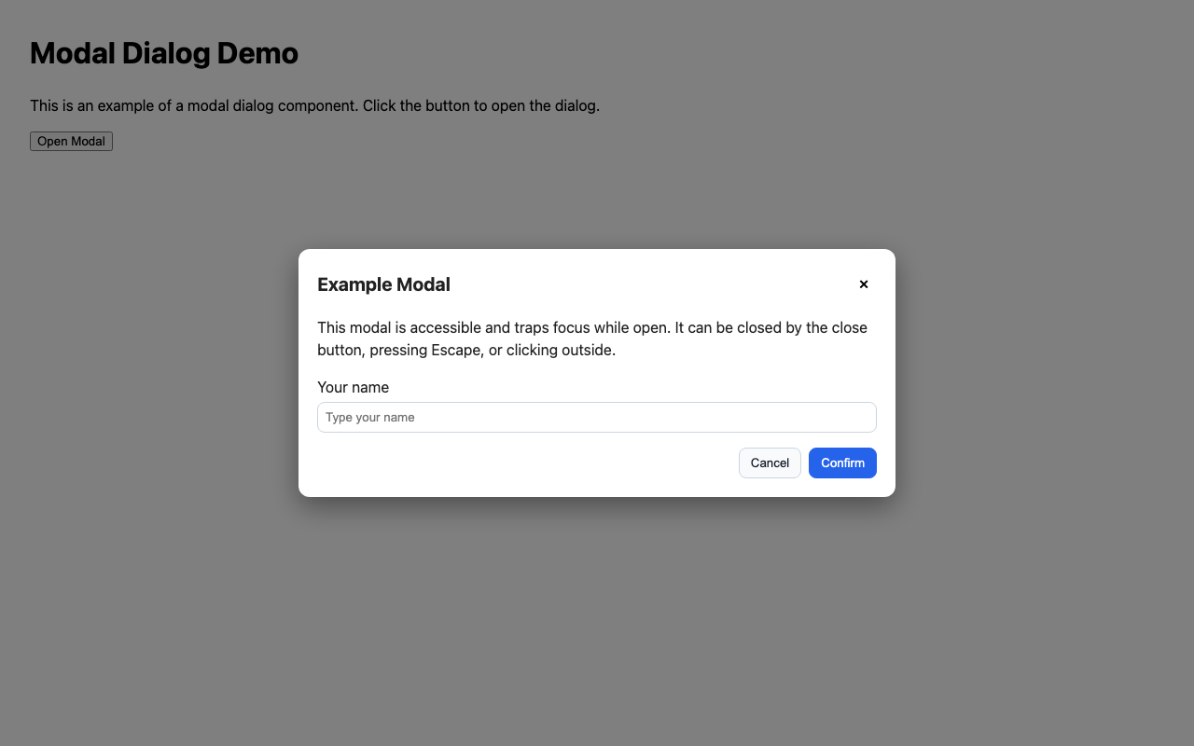This screenshot has width=1194, height=746.
Task: Click Cancel to dismiss the dialog
Action: point(770,463)
